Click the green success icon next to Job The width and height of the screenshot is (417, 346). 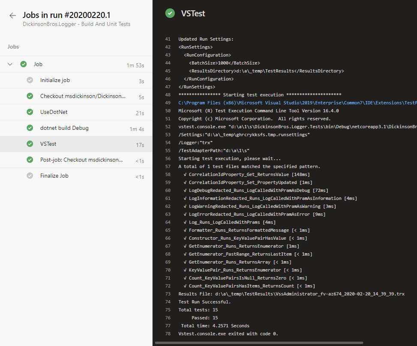[24, 64]
